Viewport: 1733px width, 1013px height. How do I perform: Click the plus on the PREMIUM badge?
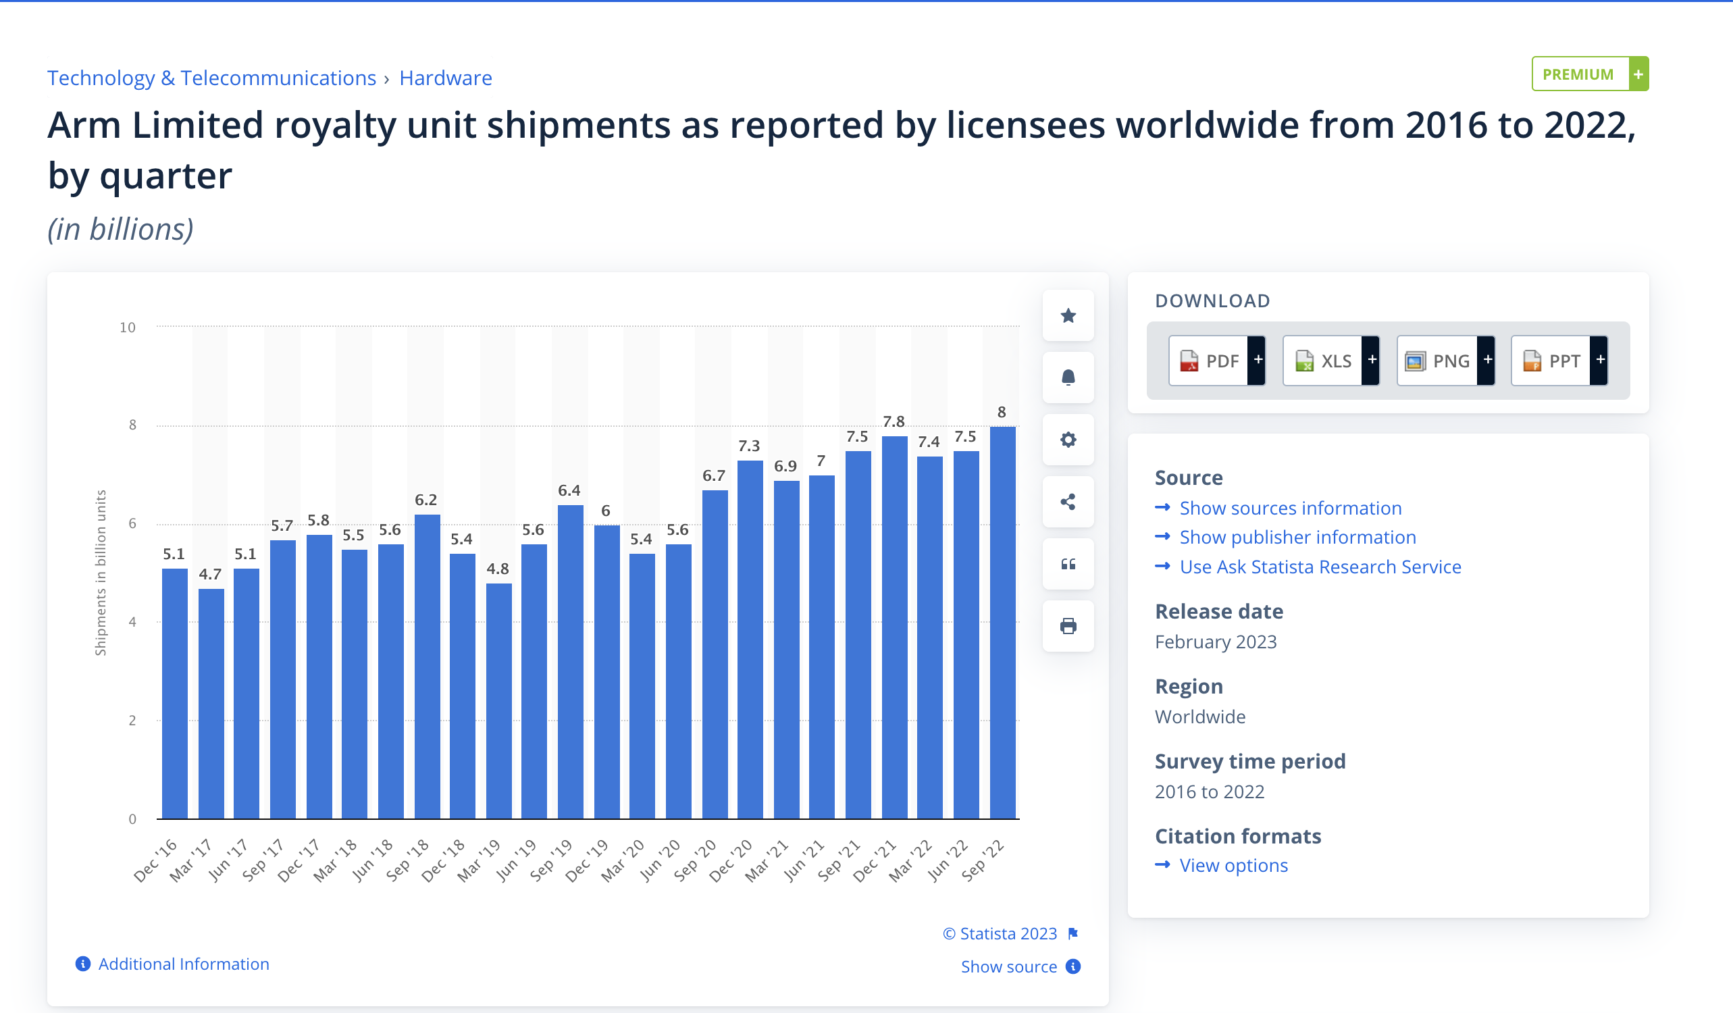pyautogui.click(x=1638, y=74)
